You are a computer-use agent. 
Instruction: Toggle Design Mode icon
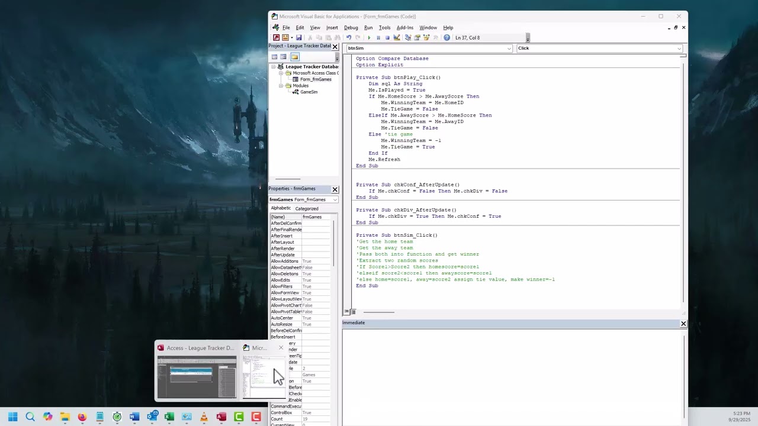(397, 38)
